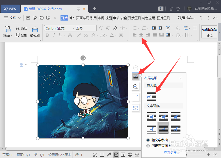Increase paragraph indent
221x158 pixels.
(x=160, y=28)
